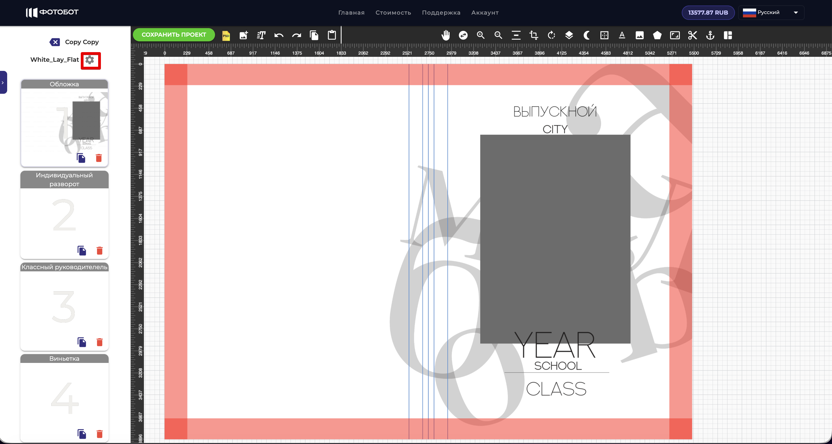The image size is (832, 444).
Task: Click the green Сохранить проект button
Action: pyautogui.click(x=174, y=35)
